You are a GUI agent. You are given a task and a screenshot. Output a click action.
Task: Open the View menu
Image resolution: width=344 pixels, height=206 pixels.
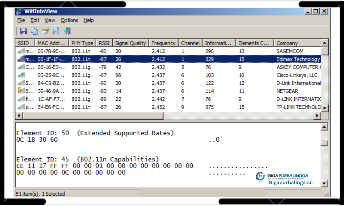click(x=50, y=20)
